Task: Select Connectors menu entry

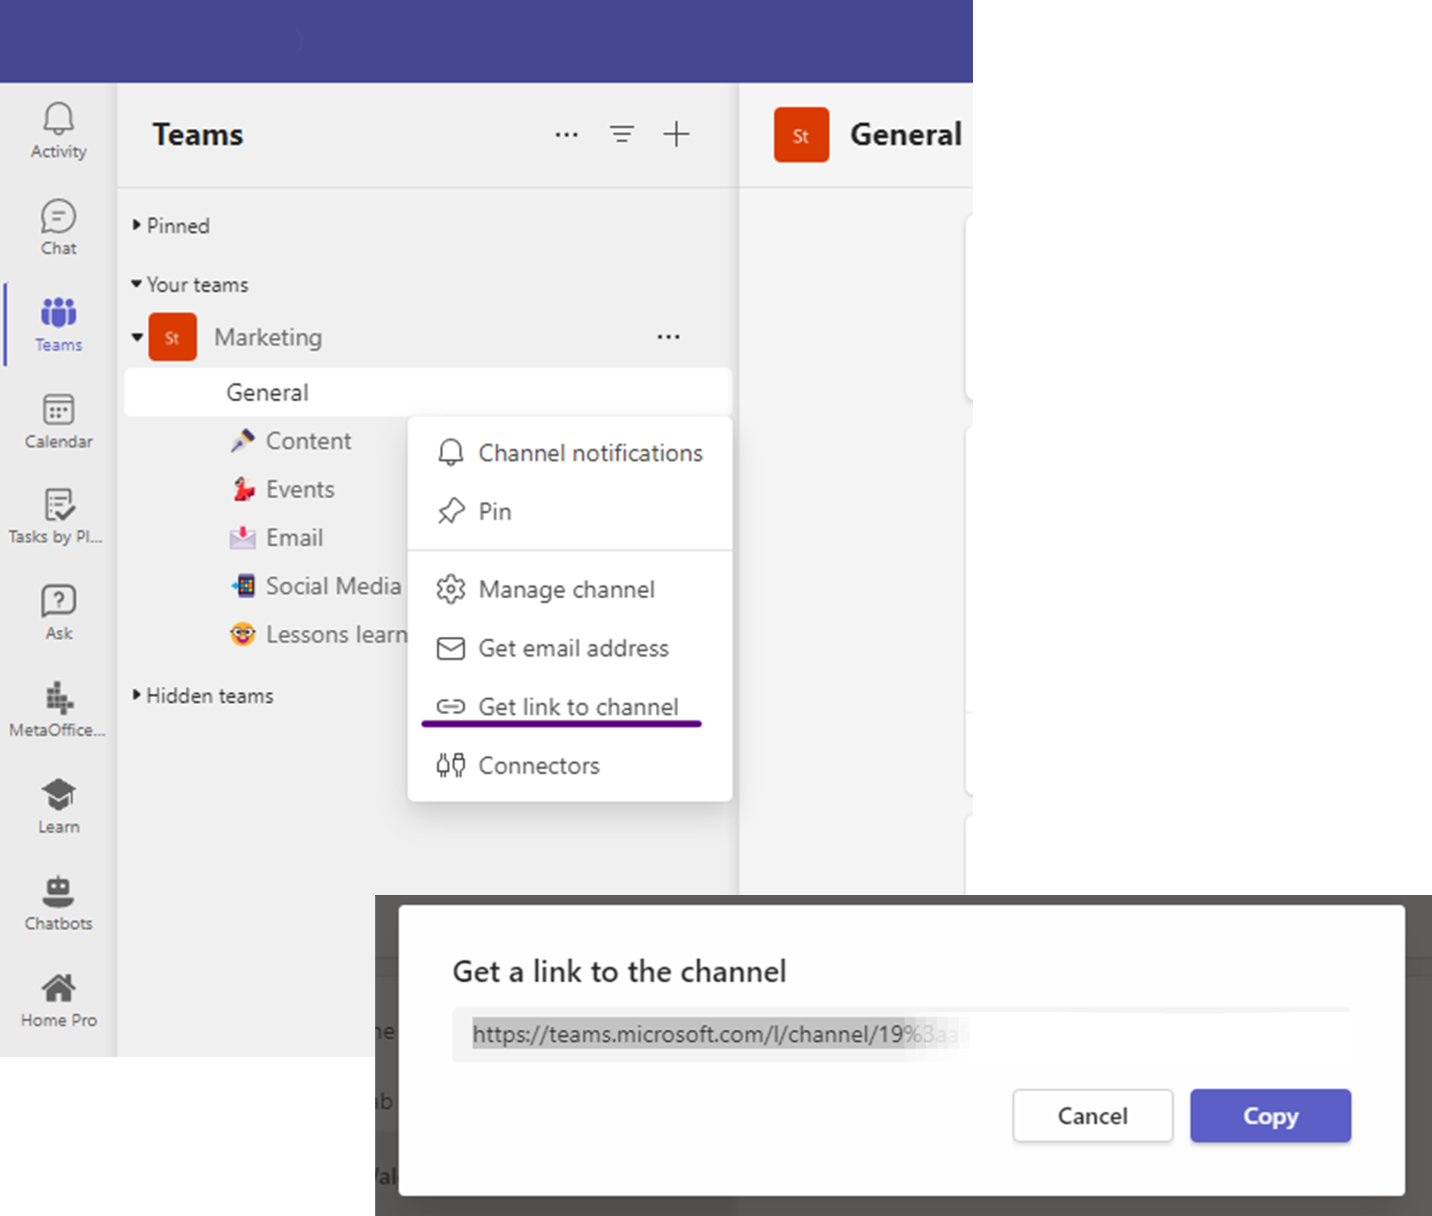Action: [570, 765]
